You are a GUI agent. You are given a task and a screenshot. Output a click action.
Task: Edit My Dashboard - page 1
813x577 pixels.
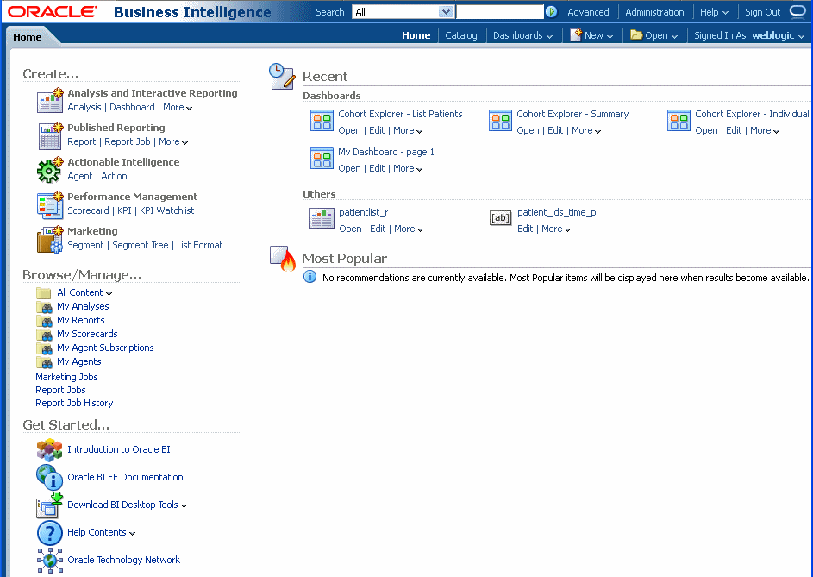pyautogui.click(x=377, y=169)
